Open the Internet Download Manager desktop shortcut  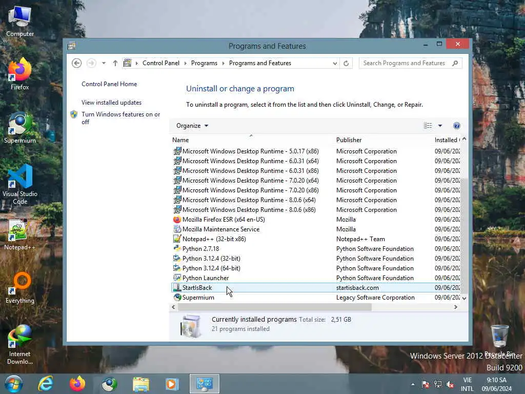pos(20,345)
